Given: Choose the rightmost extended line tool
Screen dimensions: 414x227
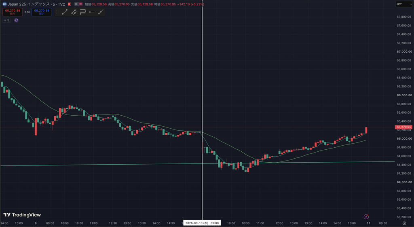Looking at the screenshot, I should [101, 12].
